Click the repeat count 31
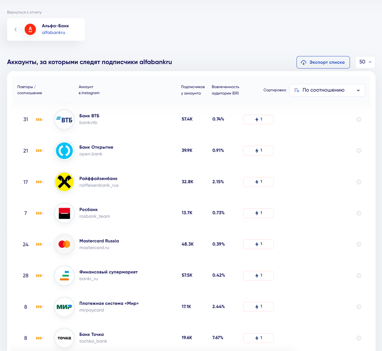This screenshot has height=351, width=382. pos(26,120)
